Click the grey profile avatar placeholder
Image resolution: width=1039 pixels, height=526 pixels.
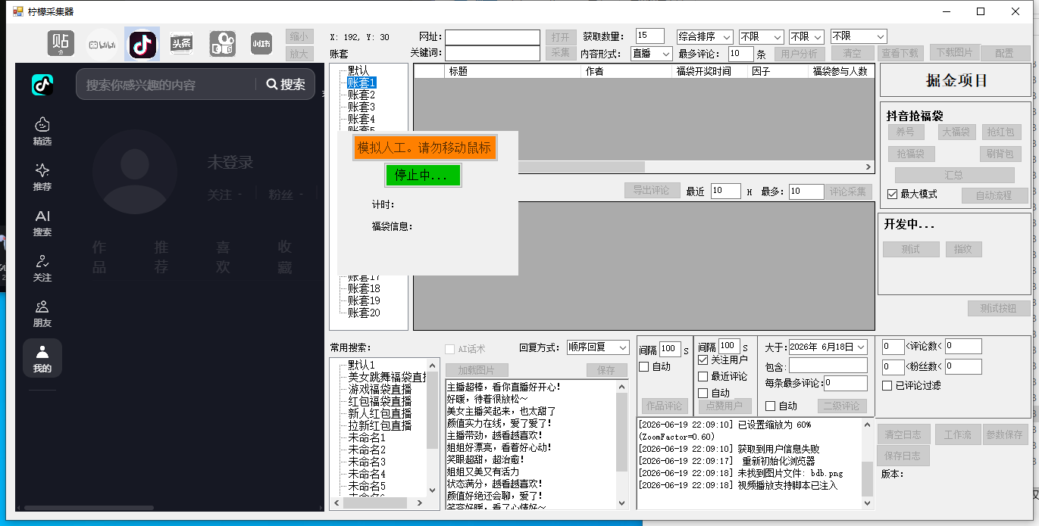(133, 172)
